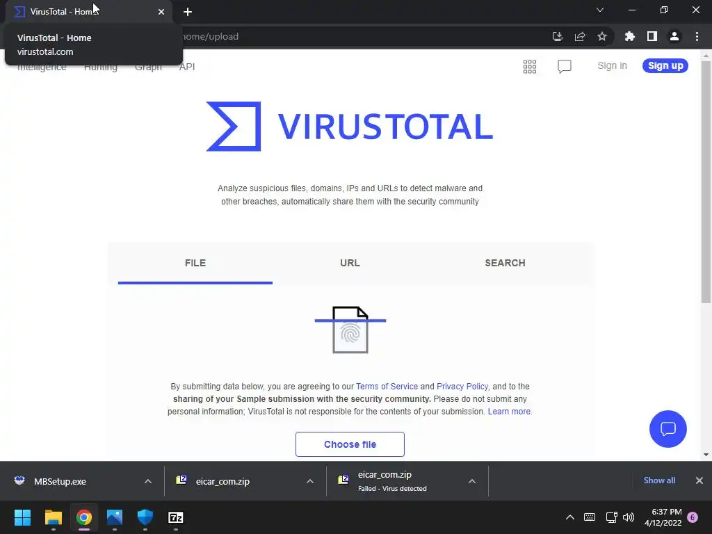Show hidden system tray icons
This screenshot has height=534, width=712.
click(570, 517)
